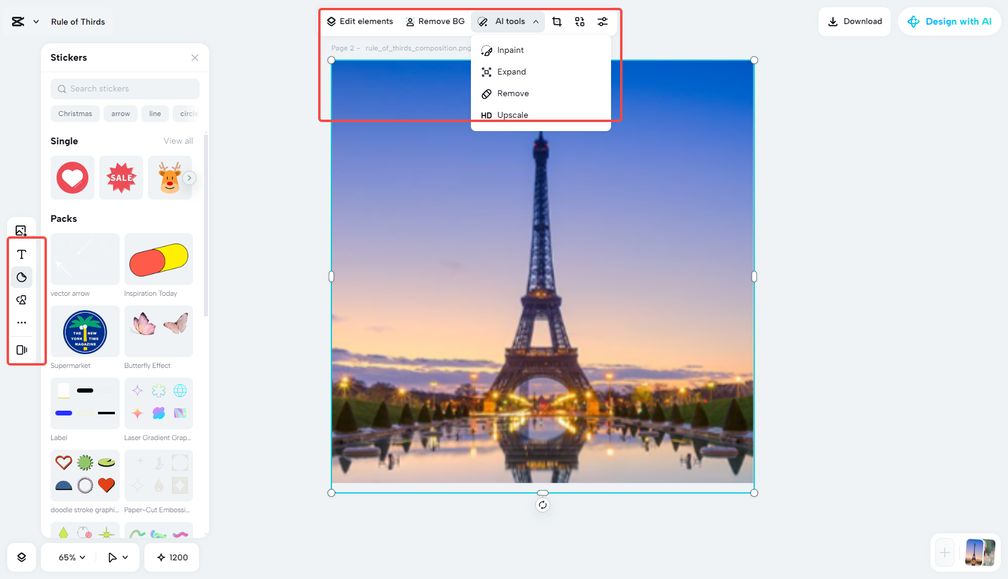Open the mockup tool at sidebar bottom
This screenshot has height=579, width=1008.
(x=22, y=350)
